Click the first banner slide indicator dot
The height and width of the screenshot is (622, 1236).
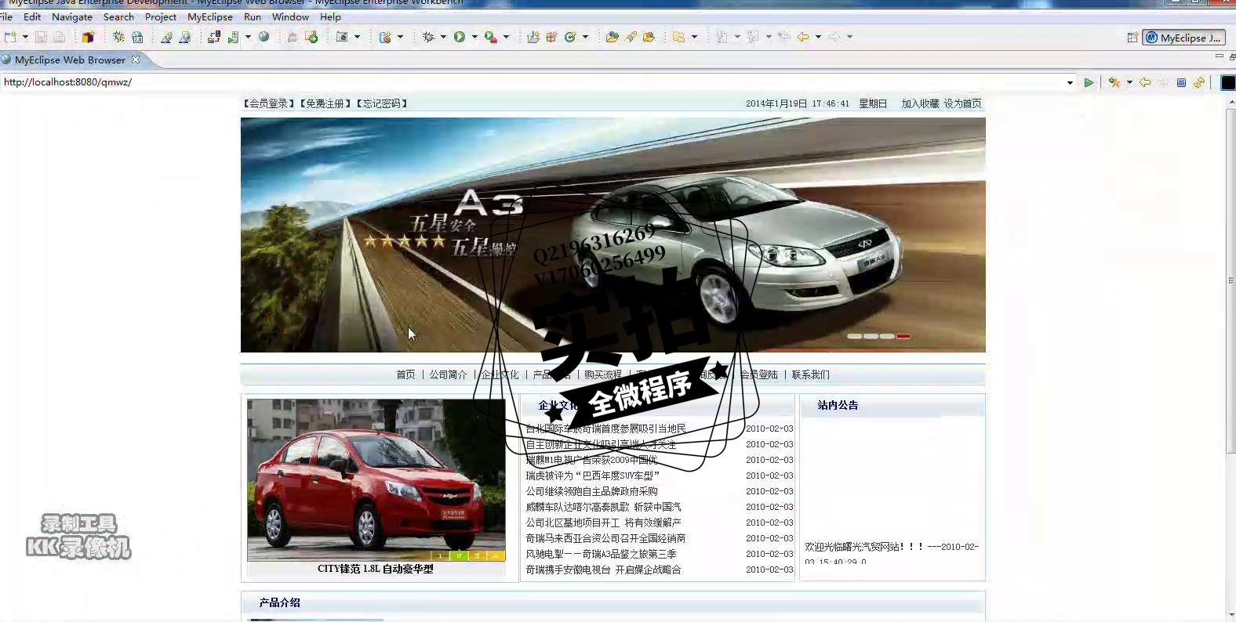pyautogui.click(x=854, y=336)
